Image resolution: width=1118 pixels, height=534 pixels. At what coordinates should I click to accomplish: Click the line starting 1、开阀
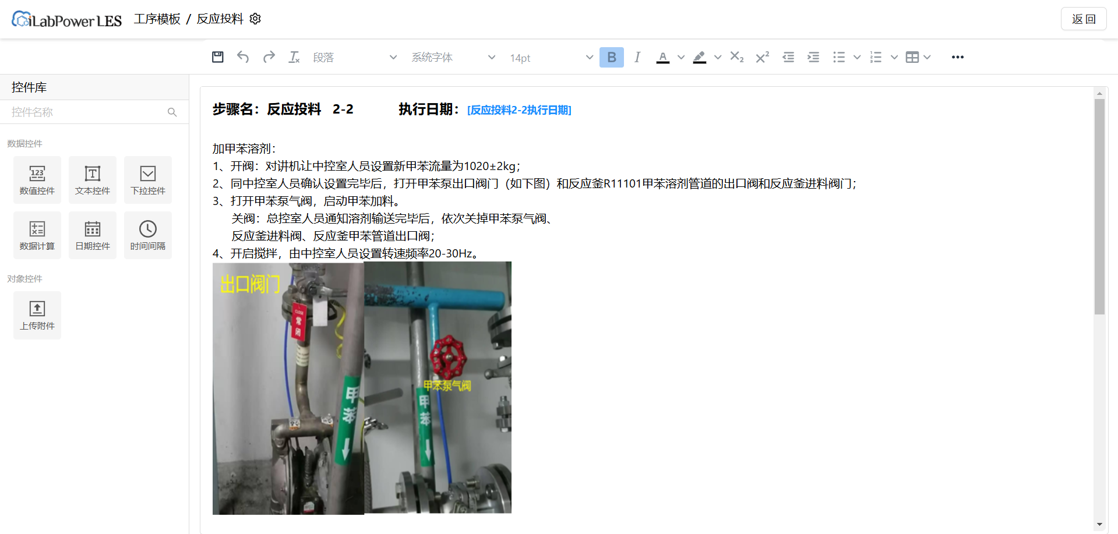pyautogui.click(x=366, y=166)
